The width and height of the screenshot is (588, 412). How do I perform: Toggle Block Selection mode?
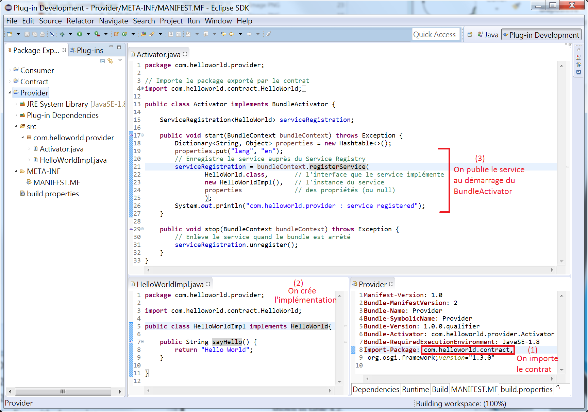tap(170, 34)
